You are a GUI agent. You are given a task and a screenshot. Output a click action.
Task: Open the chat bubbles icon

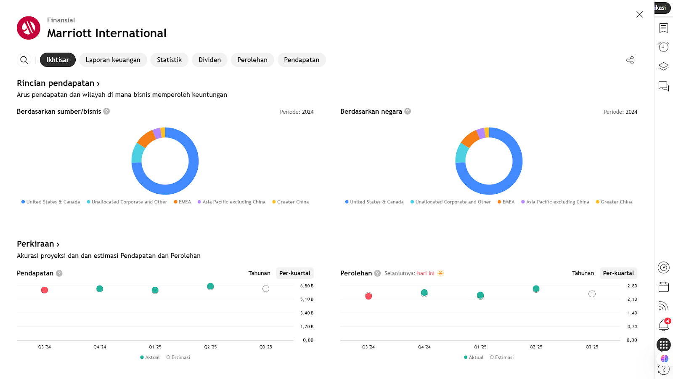[663, 86]
